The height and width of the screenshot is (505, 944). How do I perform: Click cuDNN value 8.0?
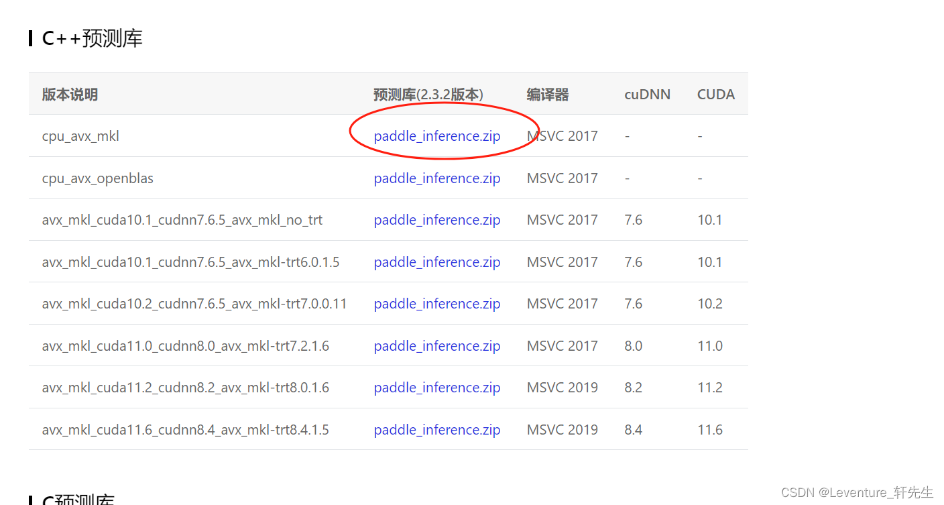[x=634, y=346]
